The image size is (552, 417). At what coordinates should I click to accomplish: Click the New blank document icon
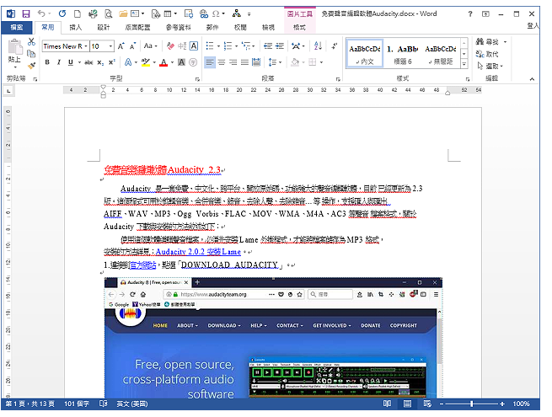(x=78, y=13)
